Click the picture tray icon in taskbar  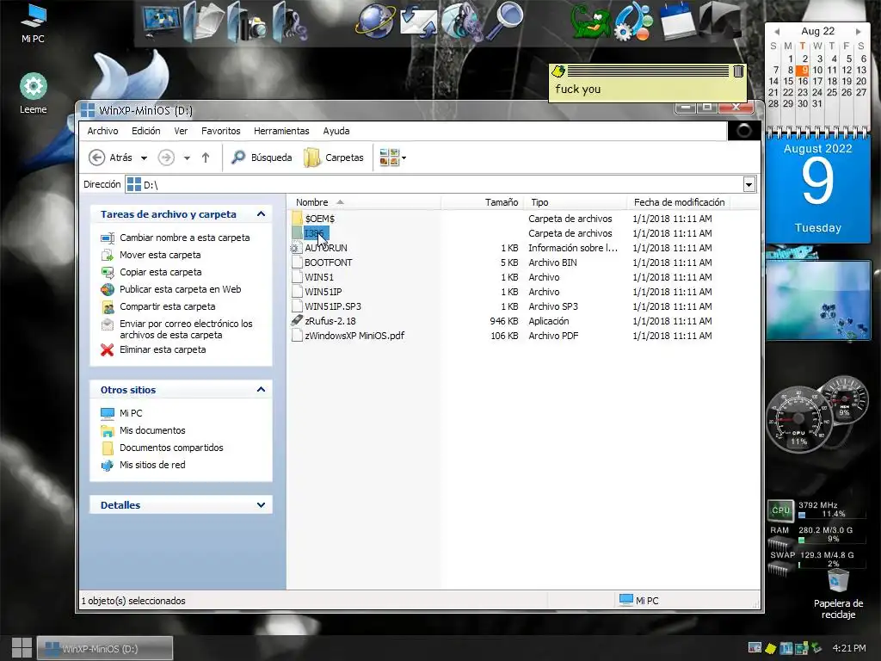[x=755, y=648]
